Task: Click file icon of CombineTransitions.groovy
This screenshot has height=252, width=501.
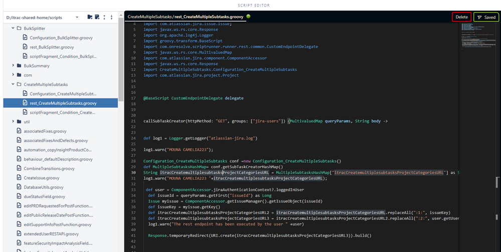Action: (19, 168)
